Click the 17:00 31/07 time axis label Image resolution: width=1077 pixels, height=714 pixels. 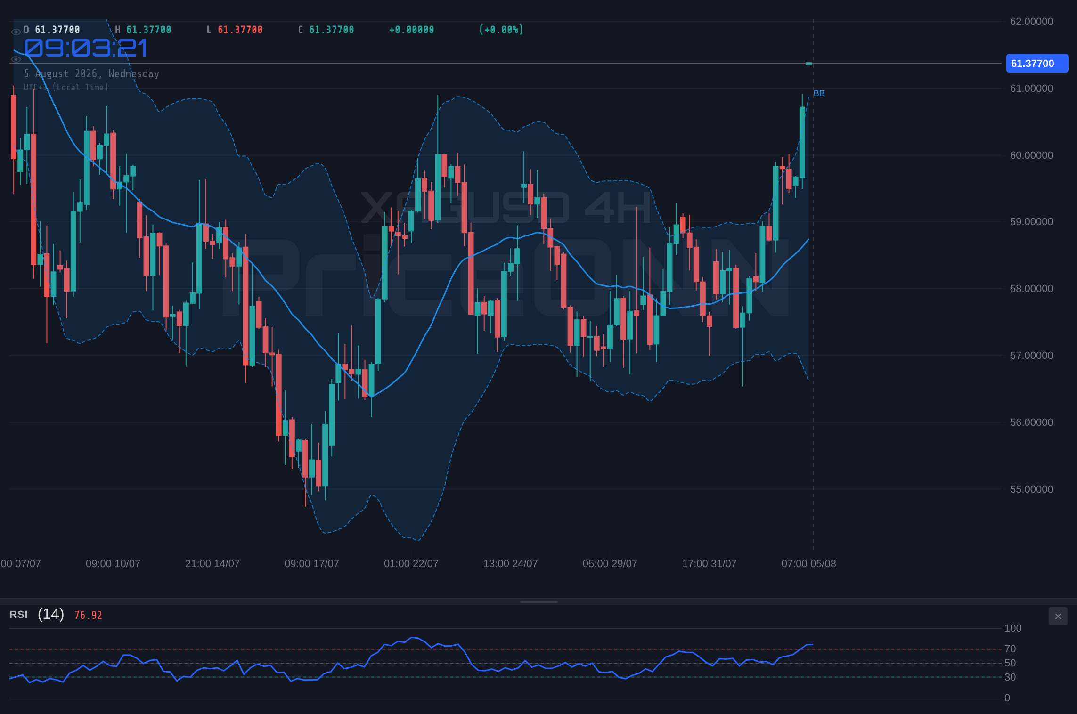[709, 563]
